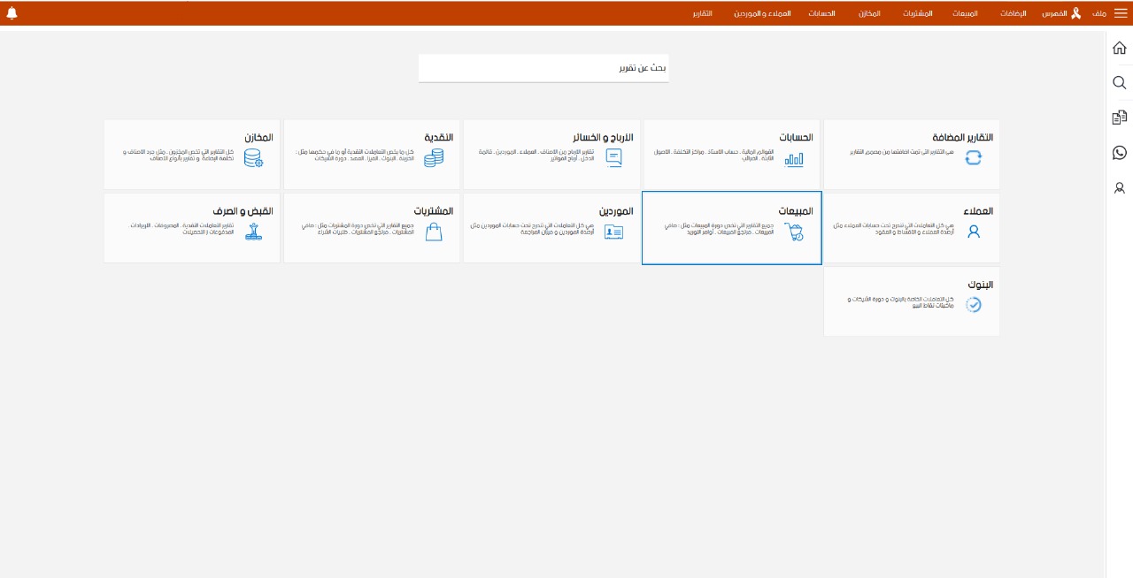
Task: Click the shopping cart icon on the المبيعات card
Action: pos(793,232)
